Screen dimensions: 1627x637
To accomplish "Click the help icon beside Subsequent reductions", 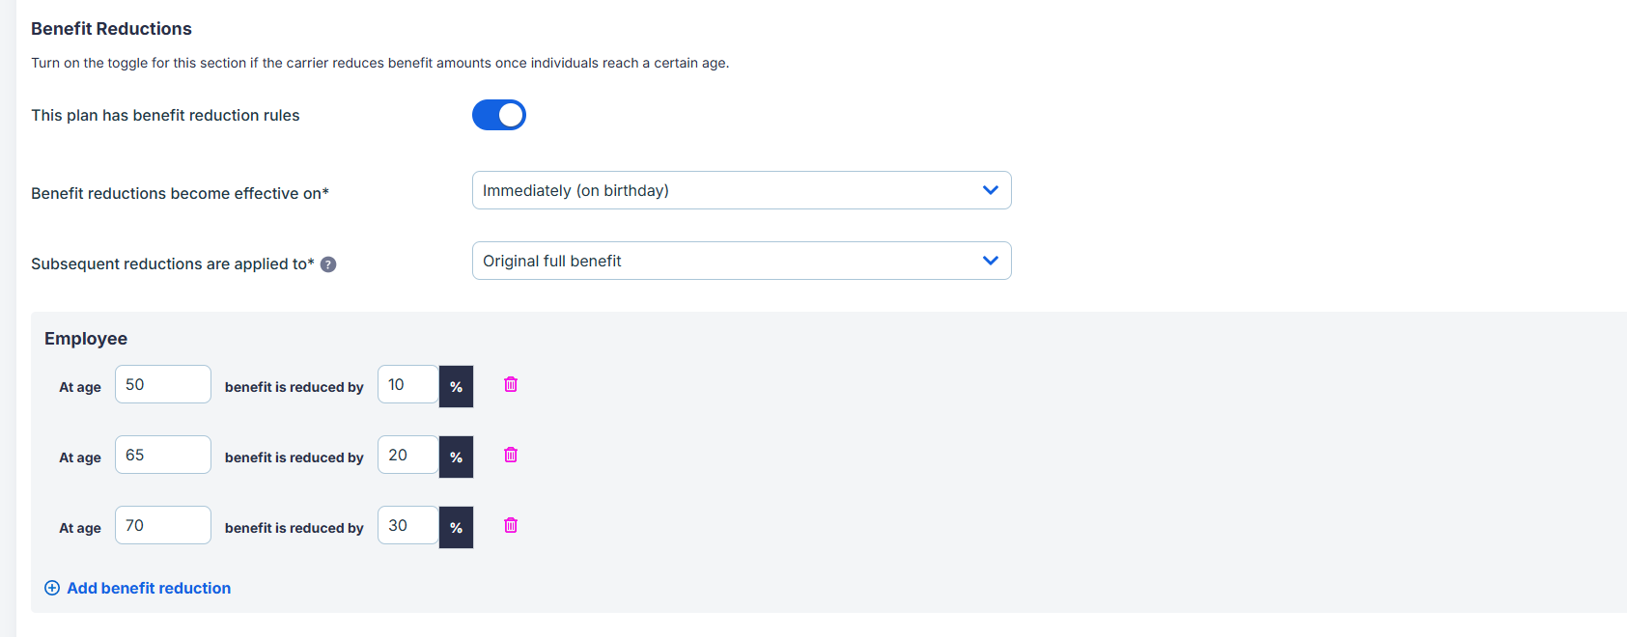I will [328, 264].
